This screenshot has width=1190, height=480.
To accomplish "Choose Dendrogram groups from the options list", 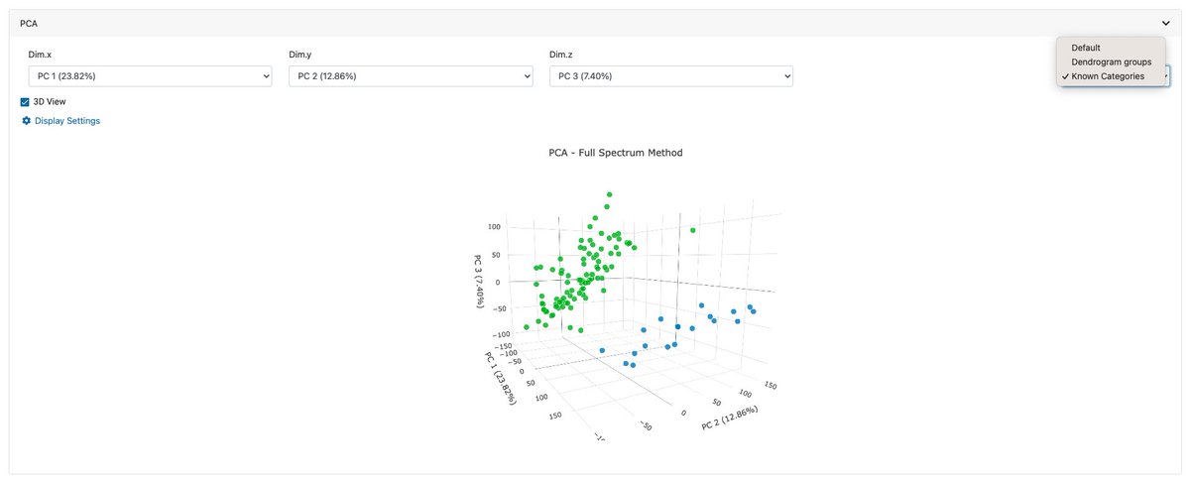I will coord(1111,61).
